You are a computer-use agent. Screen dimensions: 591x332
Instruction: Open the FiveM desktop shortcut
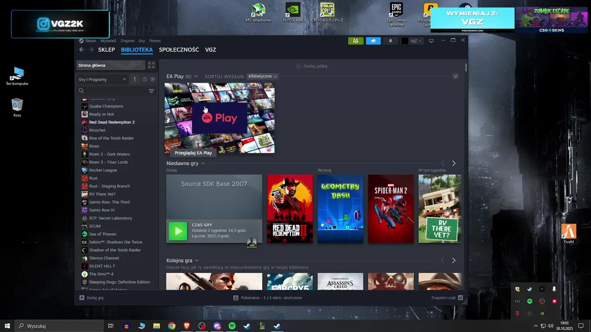tap(569, 234)
